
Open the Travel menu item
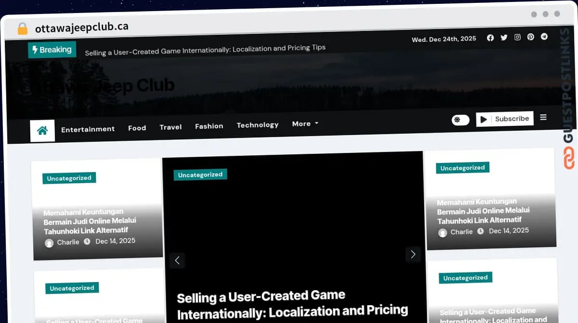tap(171, 127)
